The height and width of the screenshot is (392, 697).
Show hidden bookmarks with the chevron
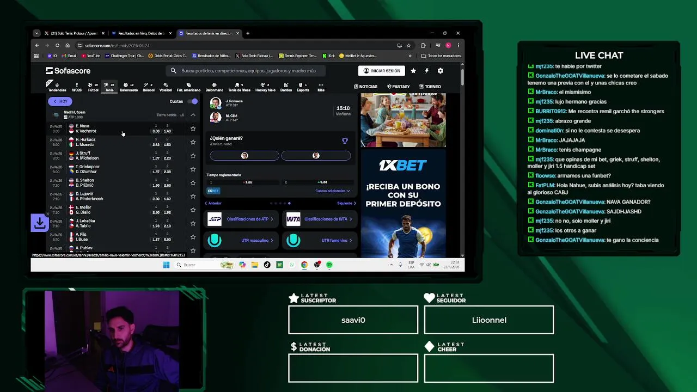click(410, 56)
